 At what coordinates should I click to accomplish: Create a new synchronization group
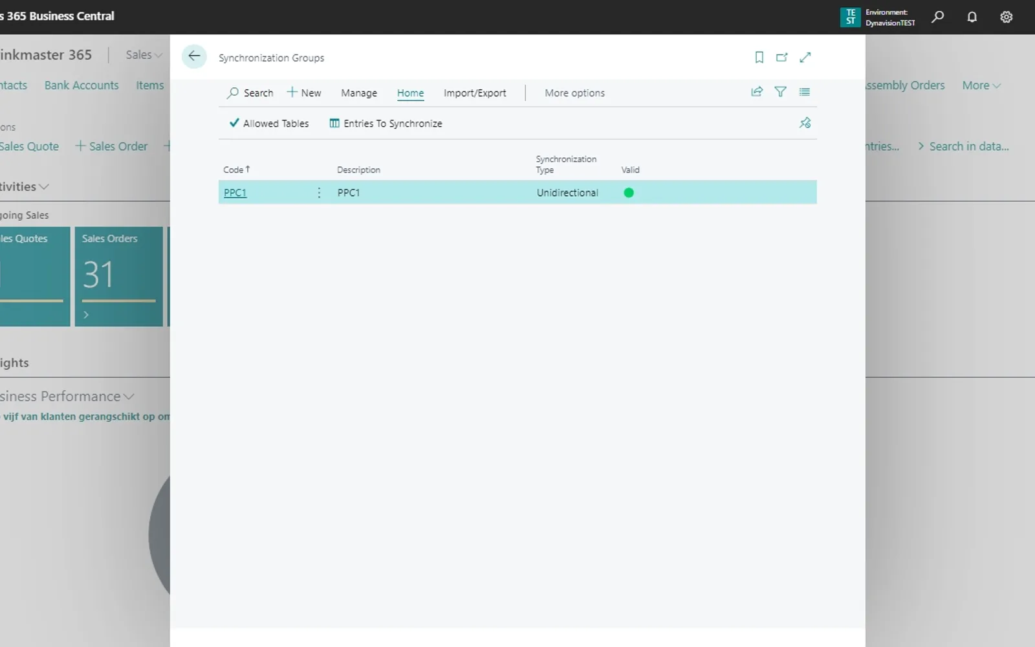[x=304, y=93]
